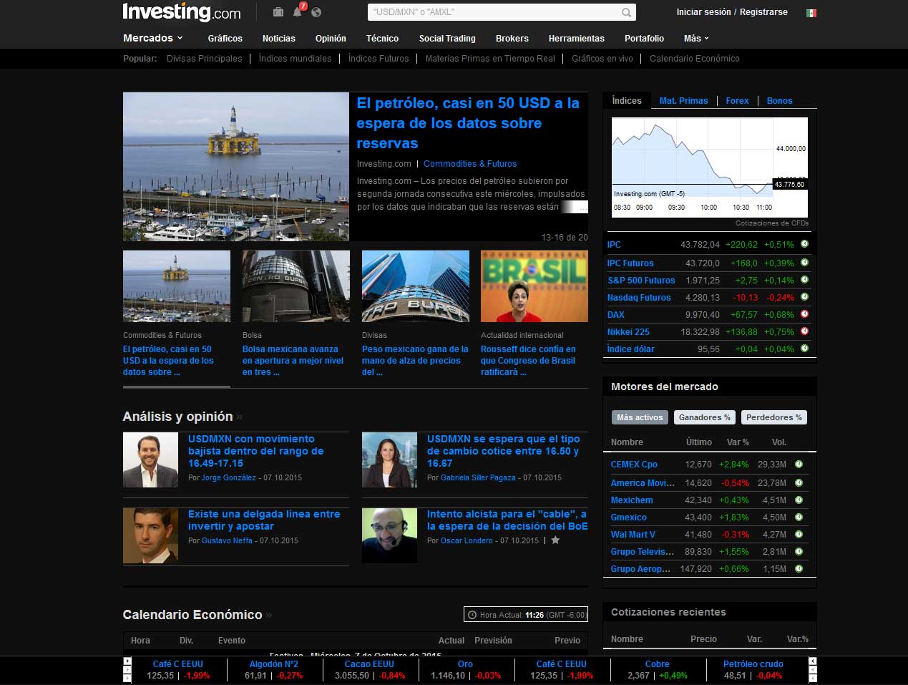Click the globe language icon
This screenshot has height=685, width=908.
[317, 12]
